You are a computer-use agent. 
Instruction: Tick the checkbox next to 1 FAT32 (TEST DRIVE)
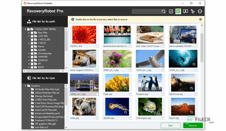point(29,29)
